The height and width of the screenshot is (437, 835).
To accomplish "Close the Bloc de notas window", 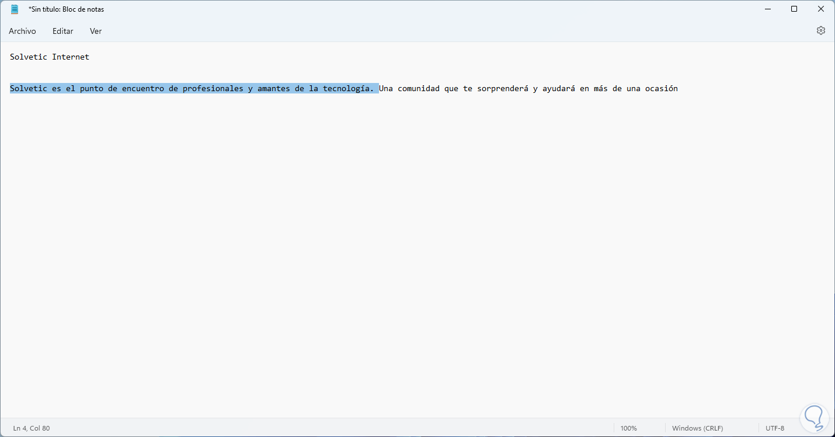I will 821,9.
